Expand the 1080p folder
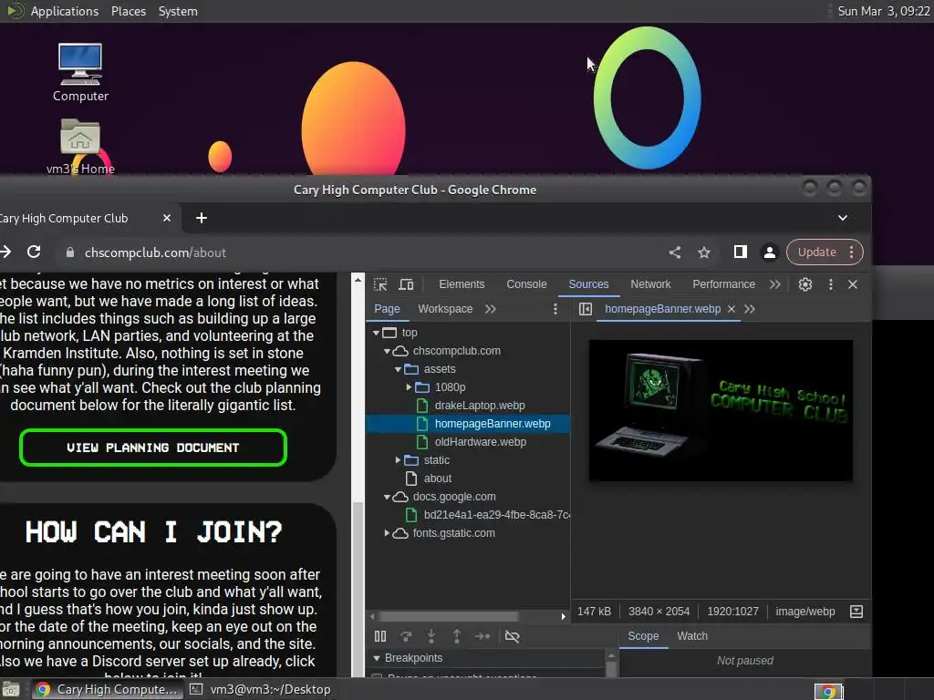 409,387
